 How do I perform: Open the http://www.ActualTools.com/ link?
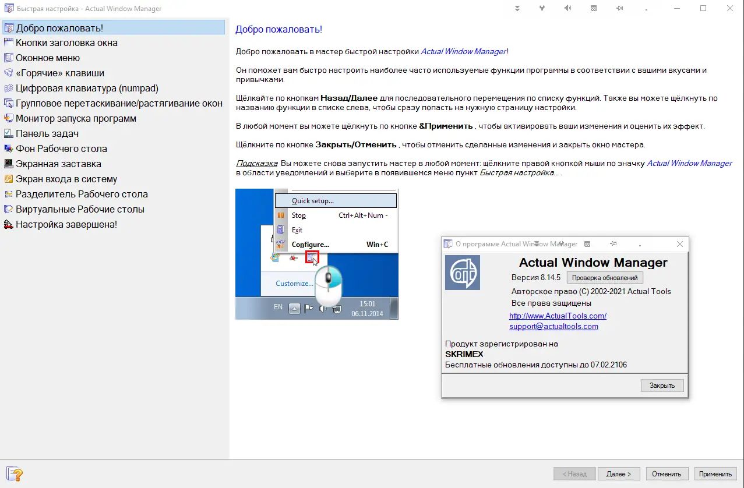558,316
